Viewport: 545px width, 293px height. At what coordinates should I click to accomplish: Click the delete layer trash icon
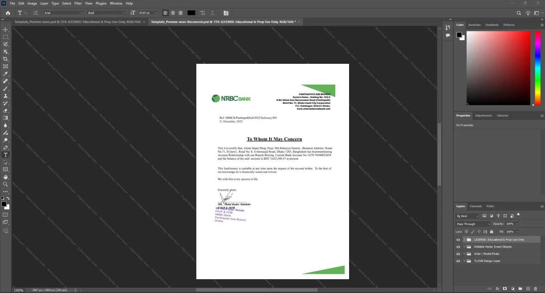(536, 289)
